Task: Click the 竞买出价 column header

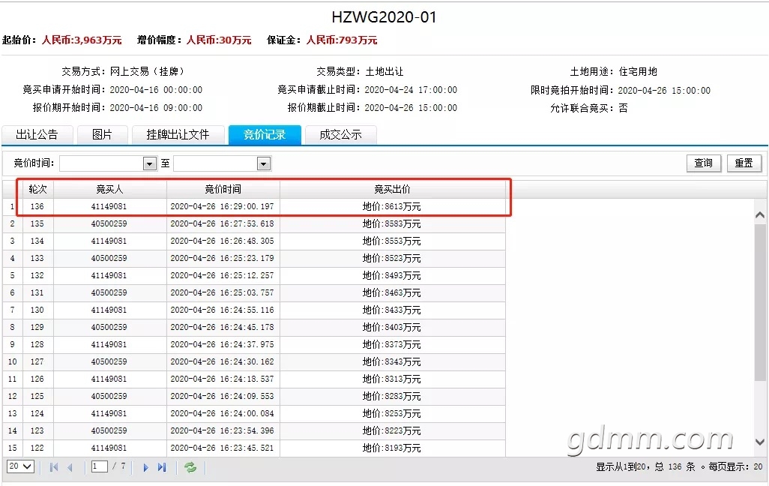Action: pos(392,190)
